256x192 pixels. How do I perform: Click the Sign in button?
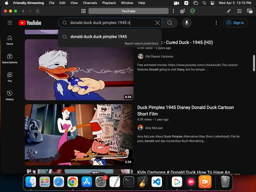(x=235, y=23)
